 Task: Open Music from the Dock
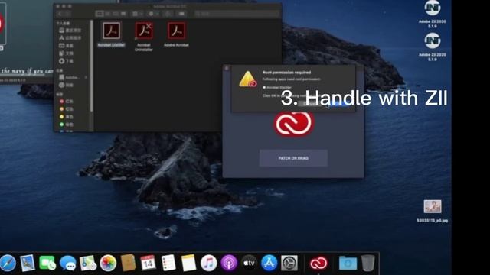[x=209, y=263]
